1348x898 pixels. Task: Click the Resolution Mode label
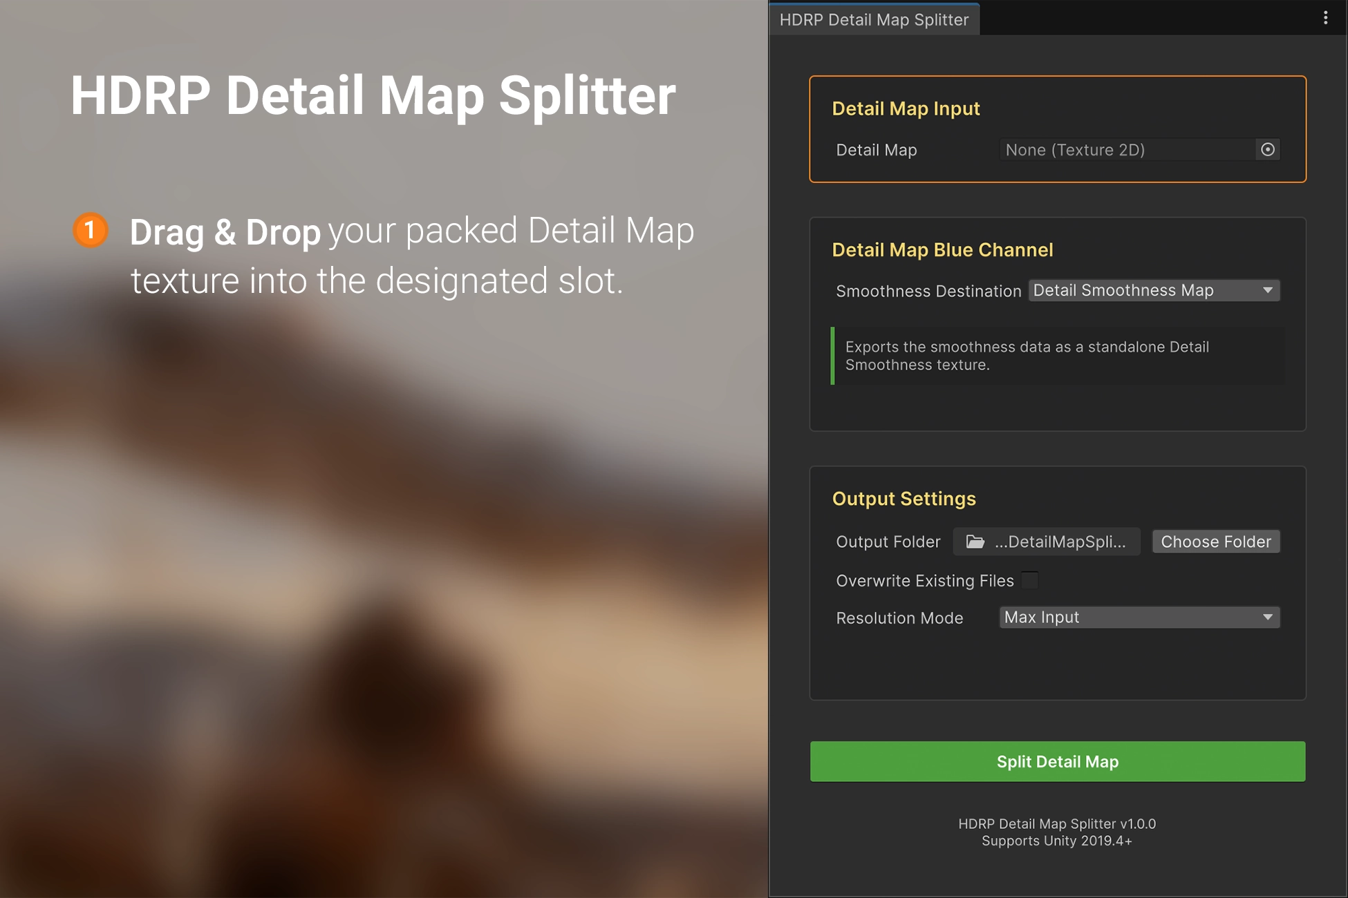coord(899,618)
